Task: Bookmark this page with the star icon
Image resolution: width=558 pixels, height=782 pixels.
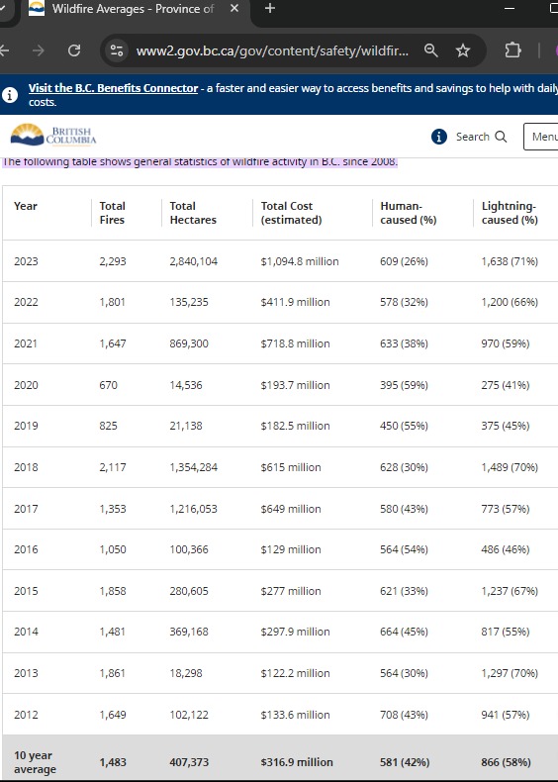Action: [463, 50]
